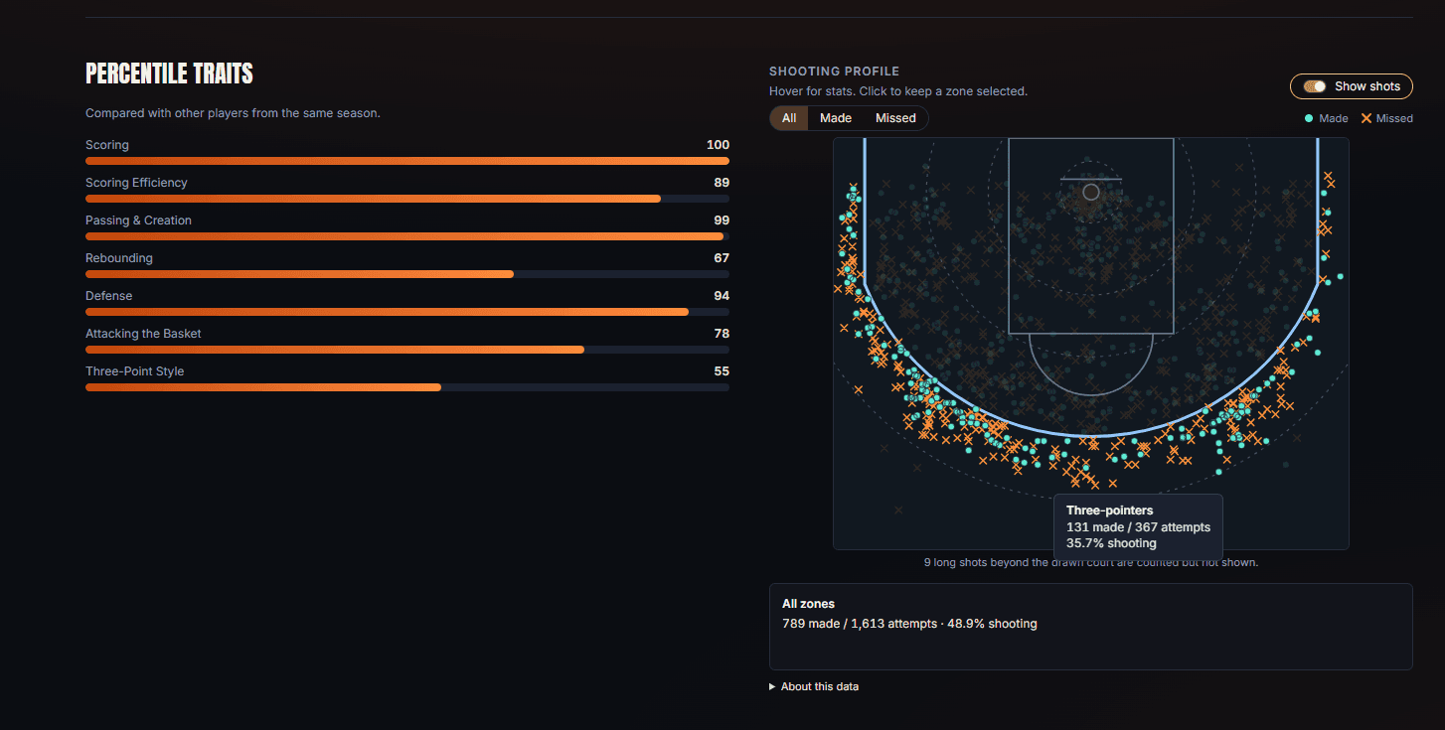Screen dimensions: 1445x730
Task: Click the Hover for stats instruction text
Action: pyautogui.click(x=898, y=91)
